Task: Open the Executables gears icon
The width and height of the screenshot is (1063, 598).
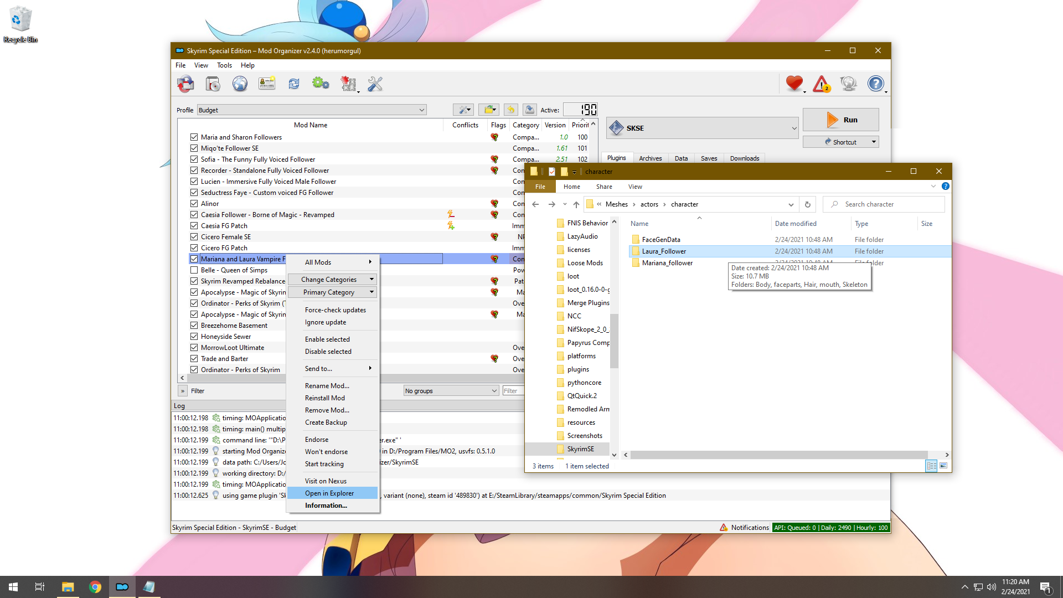Action: 321,84
